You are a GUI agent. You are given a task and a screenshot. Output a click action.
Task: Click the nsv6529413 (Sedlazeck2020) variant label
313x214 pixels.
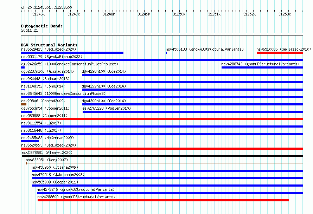pyautogui.click(x=49, y=49)
